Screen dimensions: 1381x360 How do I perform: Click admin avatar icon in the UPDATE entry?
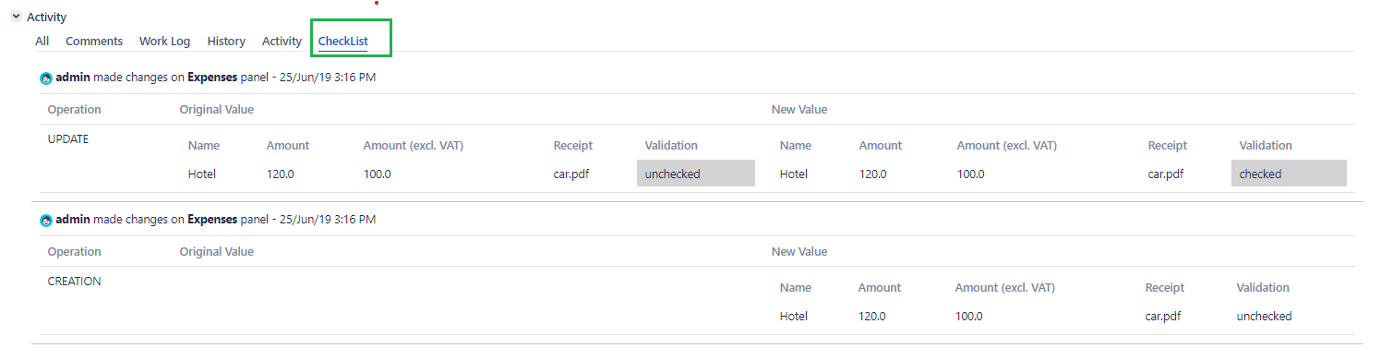point(46,78)
